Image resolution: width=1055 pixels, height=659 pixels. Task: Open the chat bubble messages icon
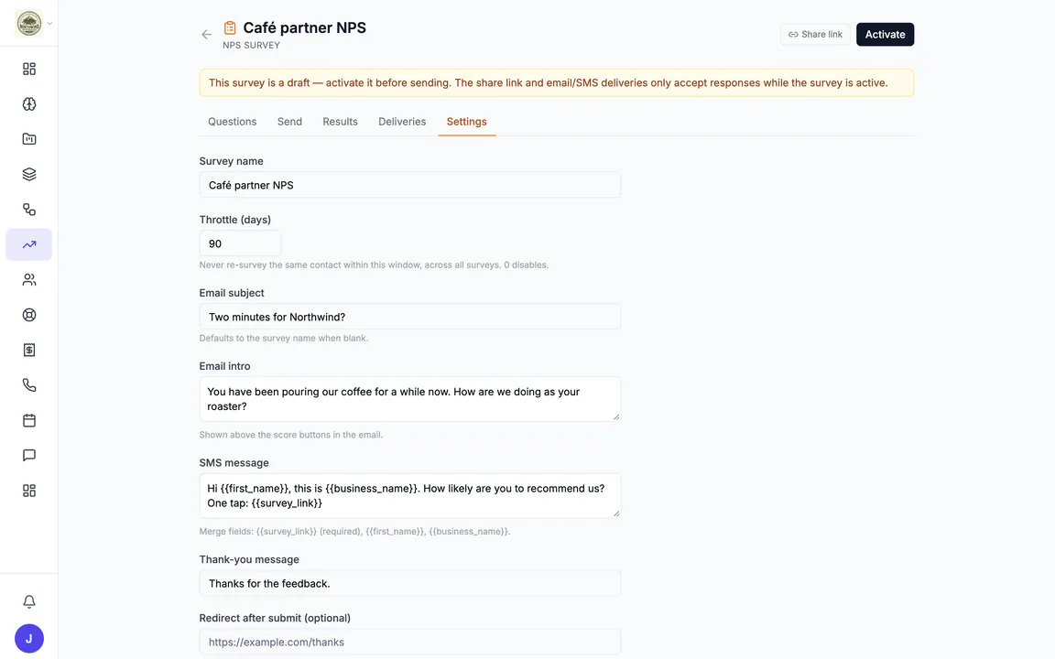pyautogui.click(x=29, y=455)
